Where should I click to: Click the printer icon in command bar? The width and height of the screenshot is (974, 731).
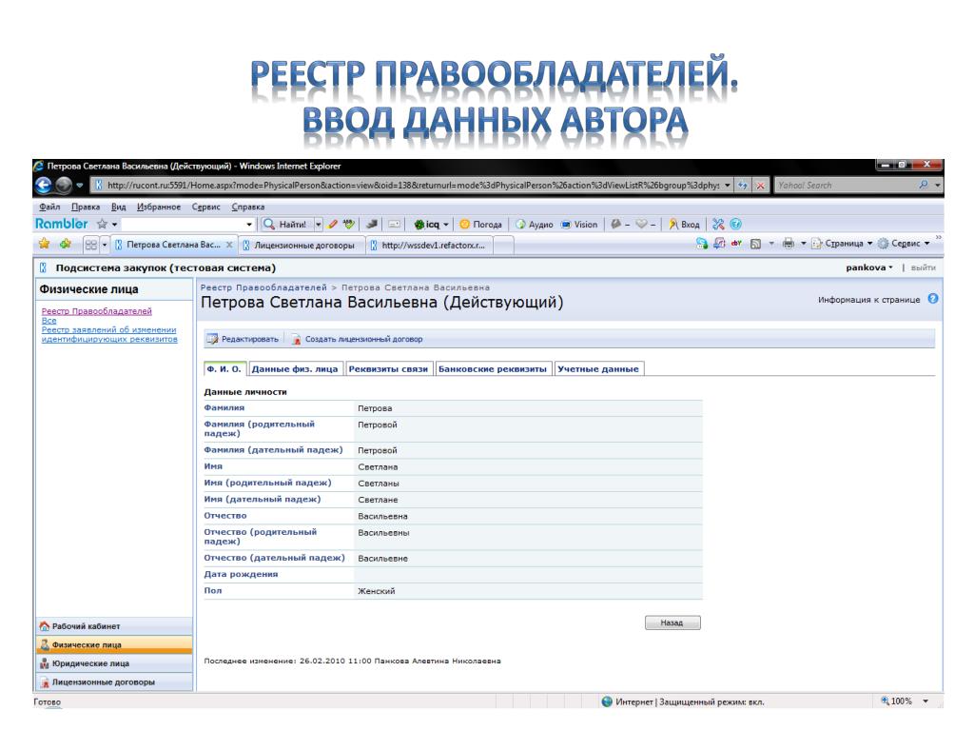(x=789, y=244)
